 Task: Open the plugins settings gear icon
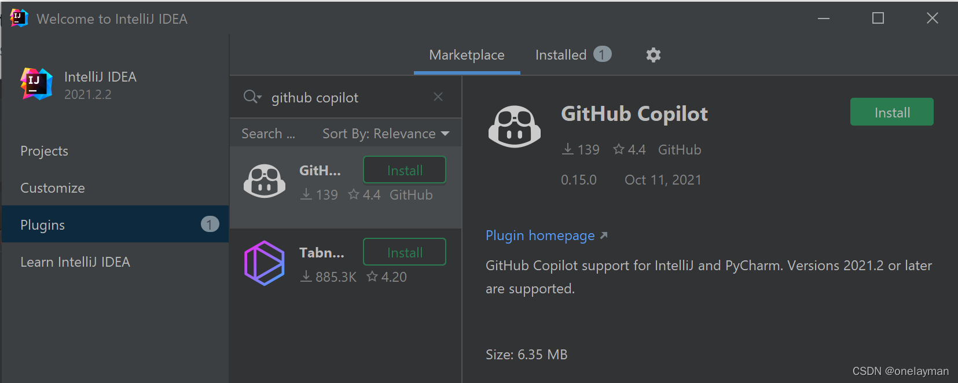[654, 55]
